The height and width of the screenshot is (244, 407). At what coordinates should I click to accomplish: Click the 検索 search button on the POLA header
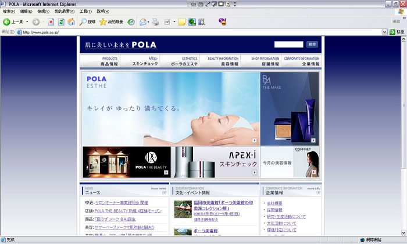click(312, 44)
